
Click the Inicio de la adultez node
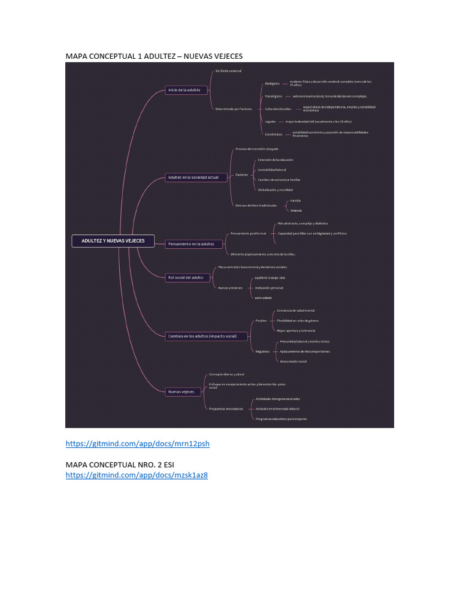188,90
